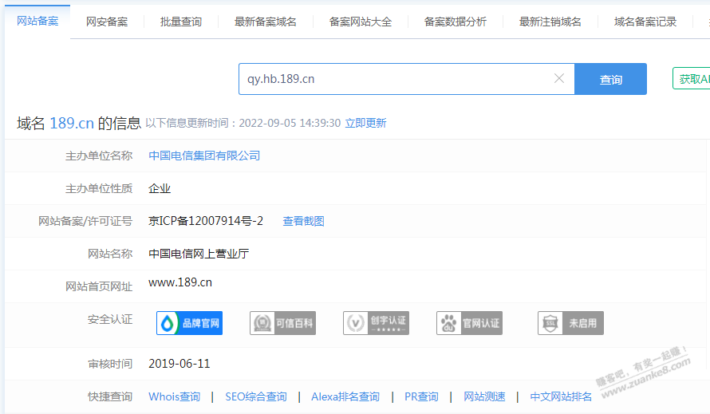710x414 pixels.
Task: Click the 网站测速 quick link
Action: click(x=484, y=396)
